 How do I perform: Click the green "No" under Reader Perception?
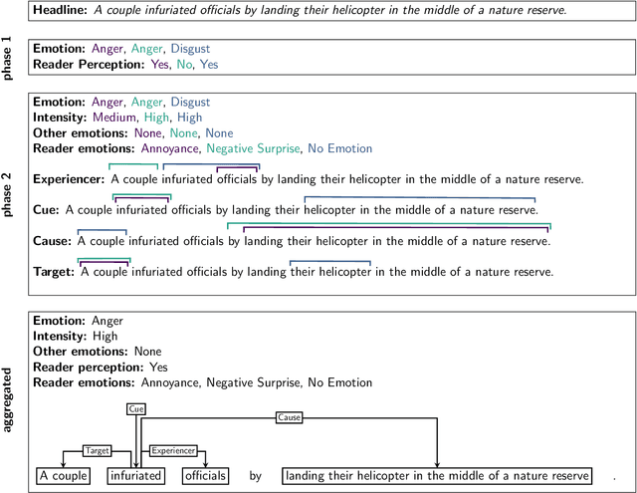(x=185, y=64)
